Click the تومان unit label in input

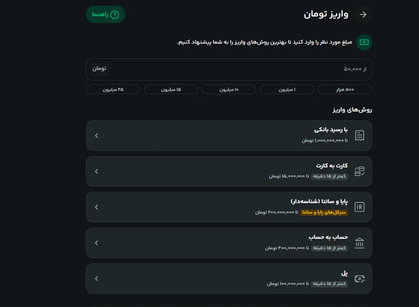pos(99,69)
